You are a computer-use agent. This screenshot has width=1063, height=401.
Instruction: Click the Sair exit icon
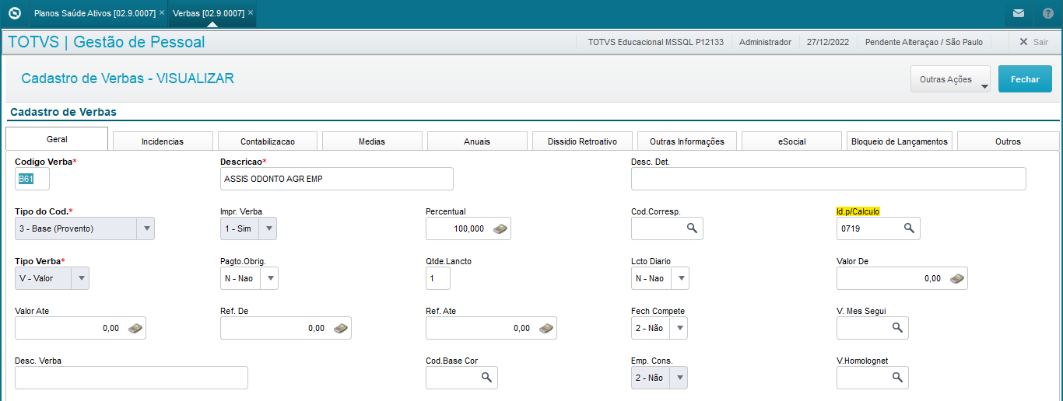coord(1023,42)
